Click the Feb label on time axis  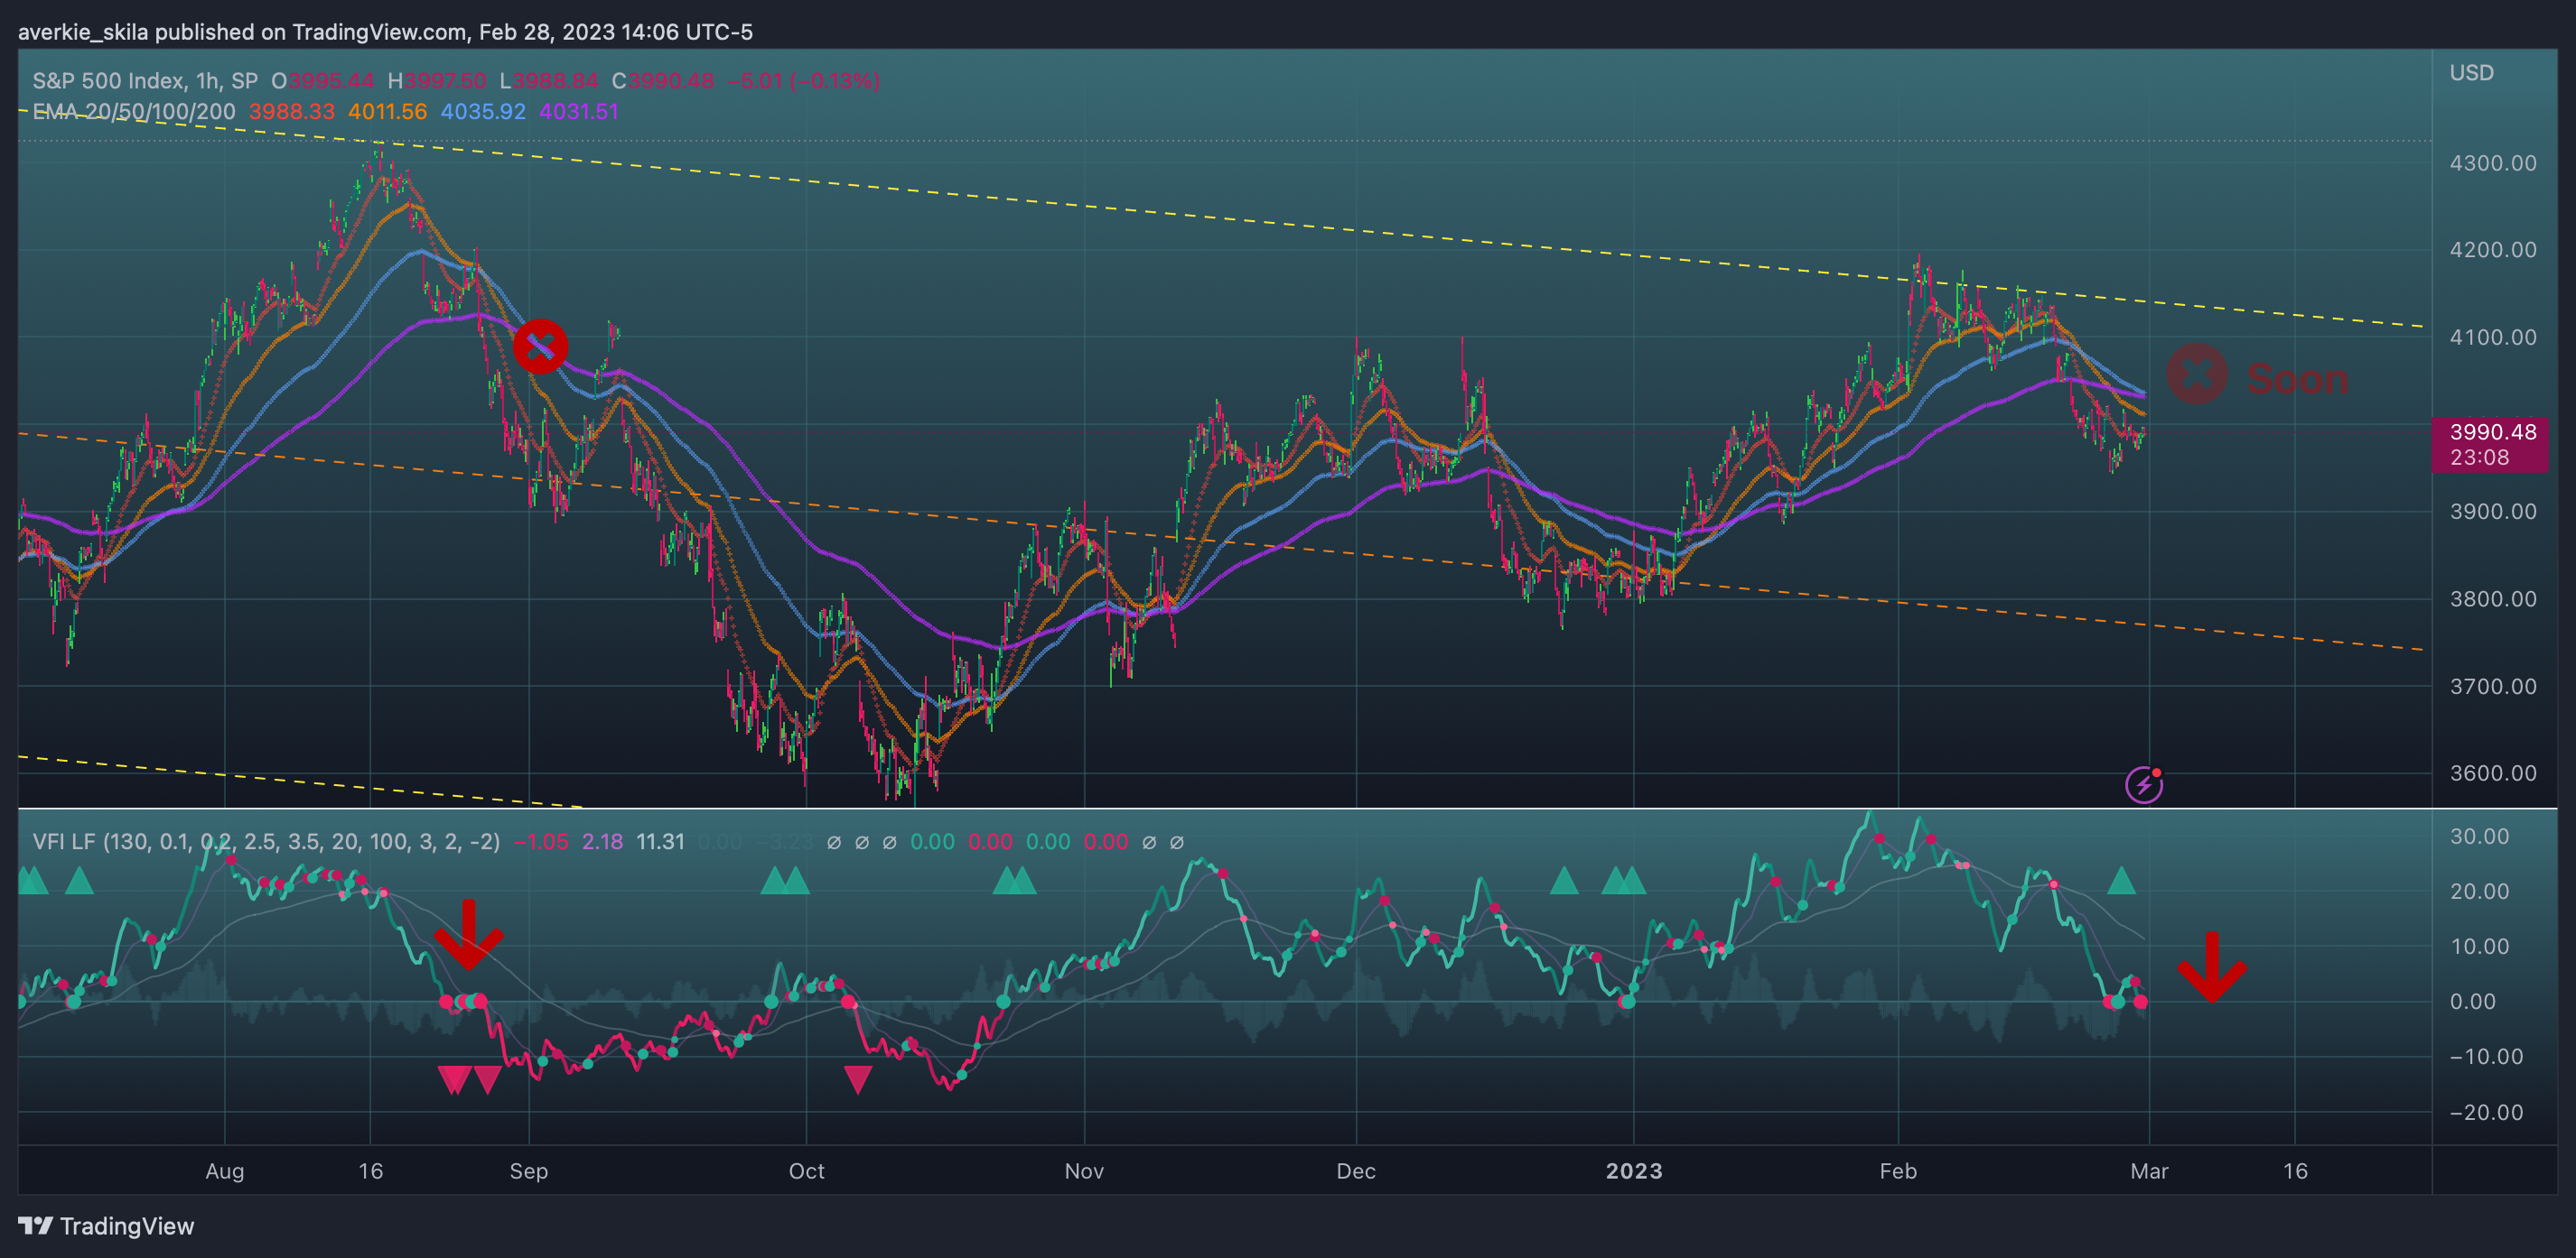pyautogui.click(x=1898, y=1171)
